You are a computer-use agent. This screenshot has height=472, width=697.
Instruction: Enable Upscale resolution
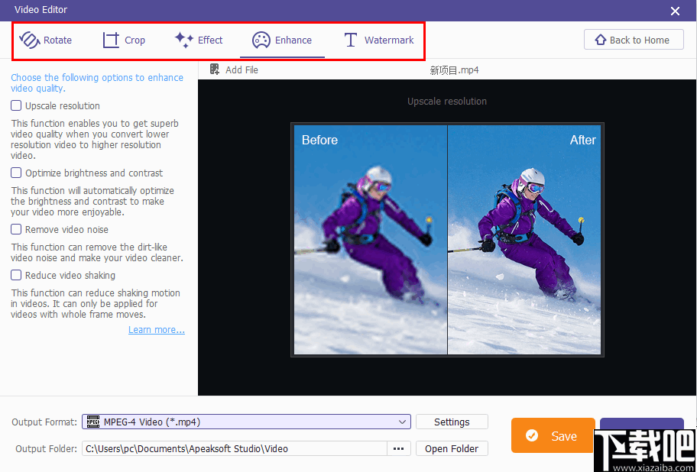16,105
